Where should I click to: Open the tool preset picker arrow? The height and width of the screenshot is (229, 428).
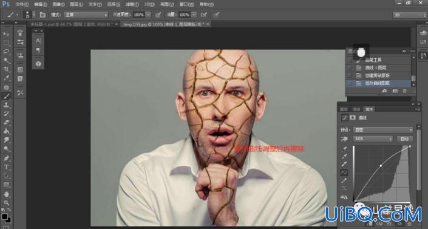17,15
